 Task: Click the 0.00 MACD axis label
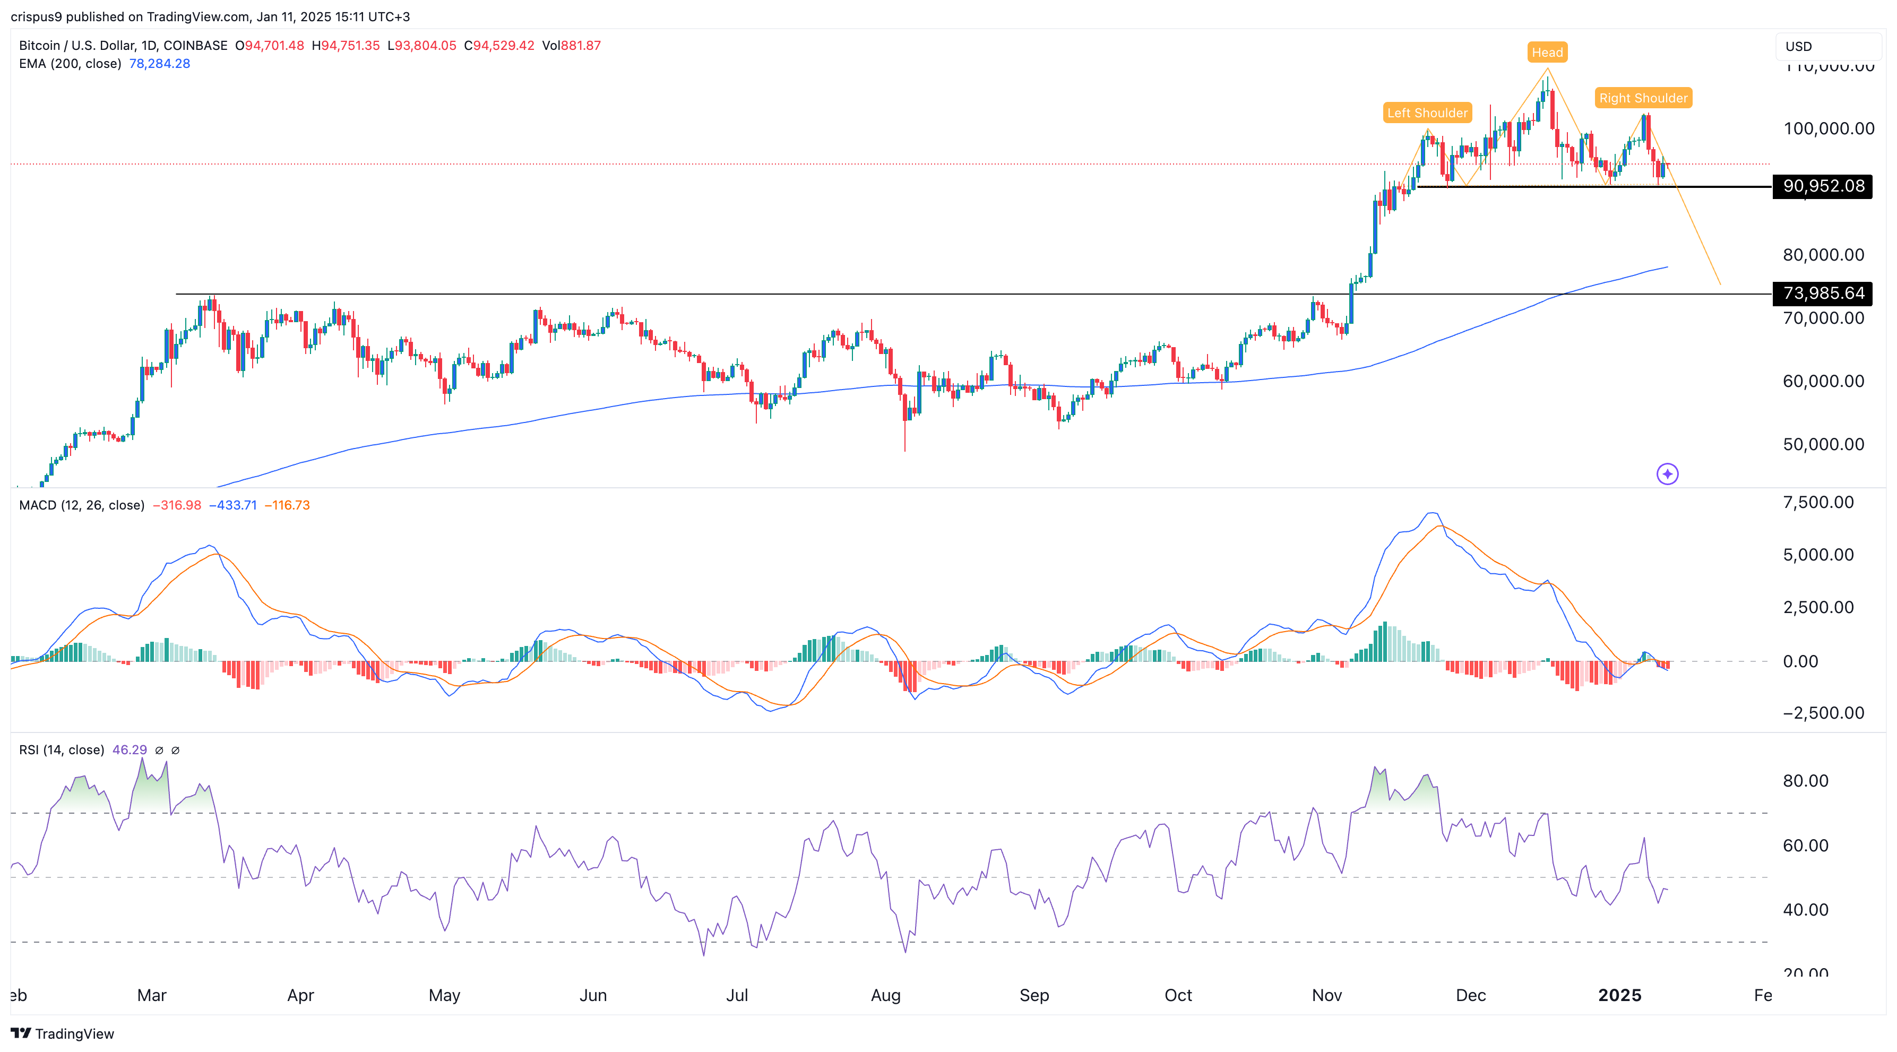click(1800, 661)
